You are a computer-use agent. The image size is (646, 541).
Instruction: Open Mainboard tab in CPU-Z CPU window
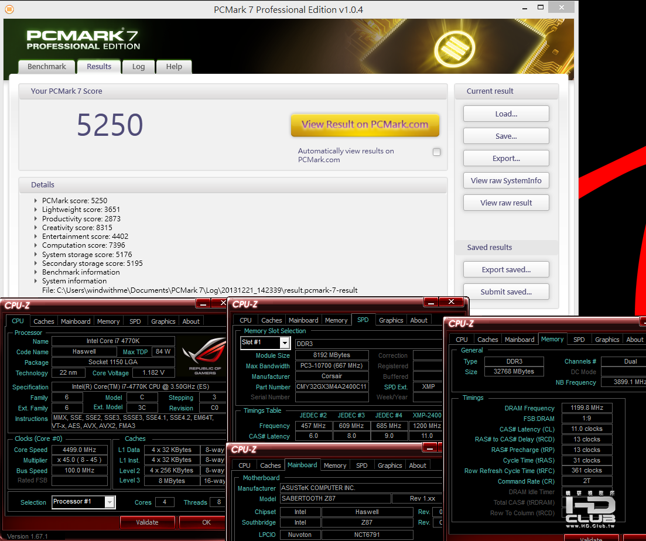click(x=76, y=321)
